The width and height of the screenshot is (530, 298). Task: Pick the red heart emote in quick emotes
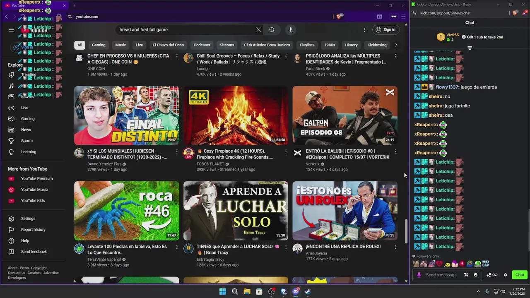point(439,264)
